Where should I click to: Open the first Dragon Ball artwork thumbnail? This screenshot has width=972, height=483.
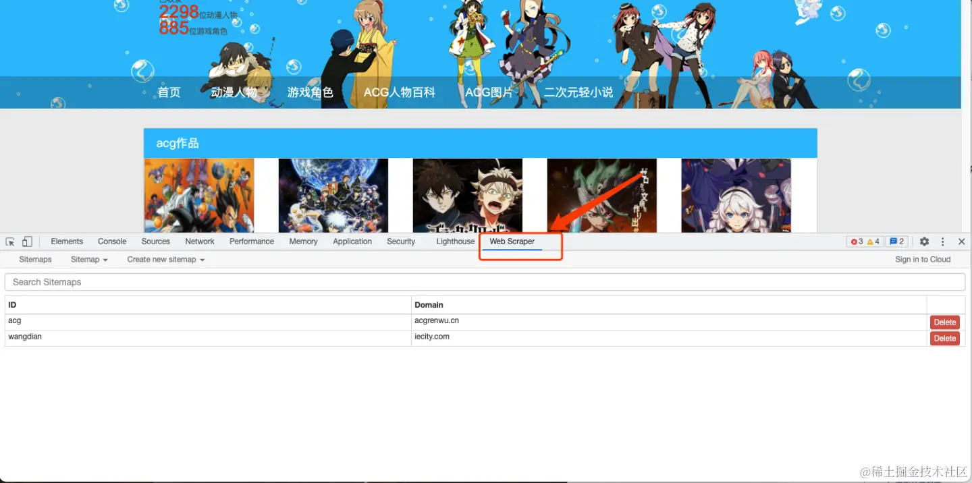click(x=199, y=196)
